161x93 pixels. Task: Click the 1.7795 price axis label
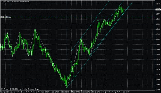click(x=158, y=59)
